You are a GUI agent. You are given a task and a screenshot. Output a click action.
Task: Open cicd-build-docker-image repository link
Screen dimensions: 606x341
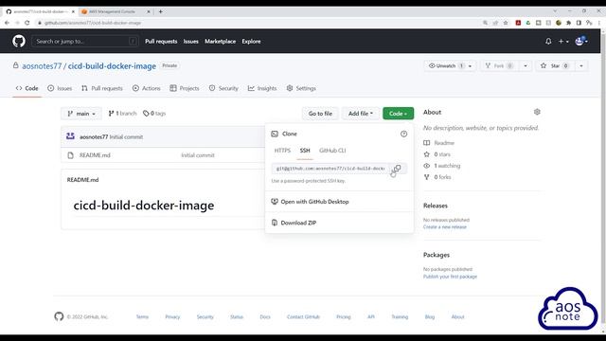point(112,66)
